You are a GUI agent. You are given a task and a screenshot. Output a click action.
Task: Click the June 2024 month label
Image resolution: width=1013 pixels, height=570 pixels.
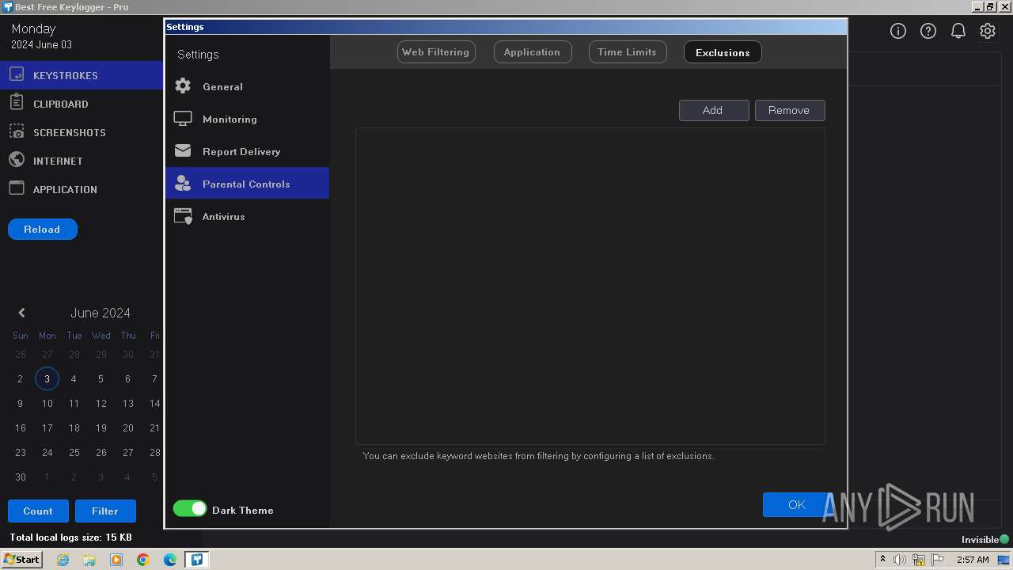pyautogui.click(x=101, y=313)
